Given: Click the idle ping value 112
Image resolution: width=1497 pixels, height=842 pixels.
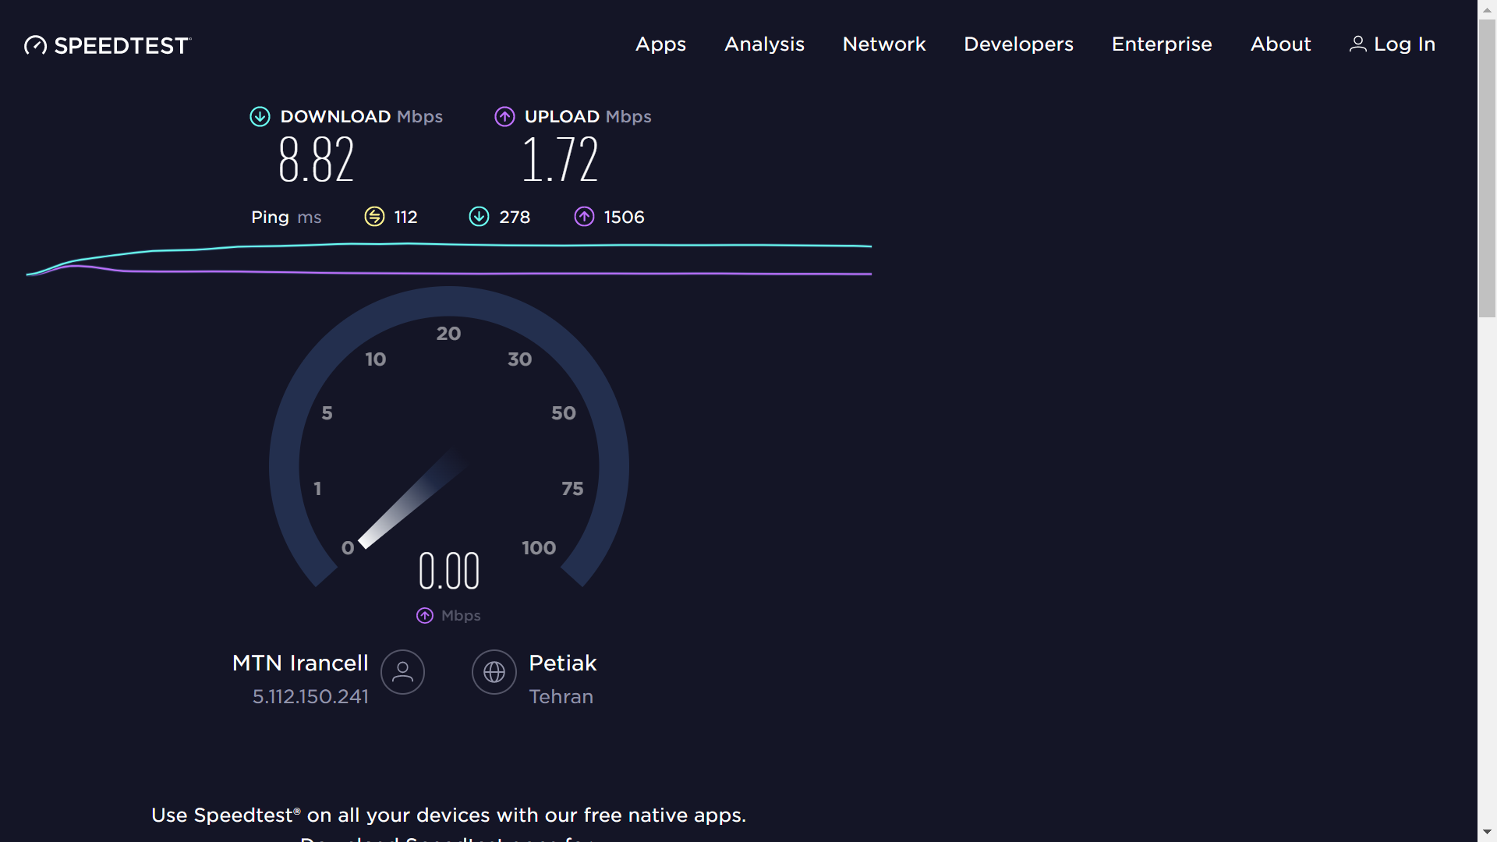Looking at the screenshot, I should pyautogui.click(x=405, y=217).
